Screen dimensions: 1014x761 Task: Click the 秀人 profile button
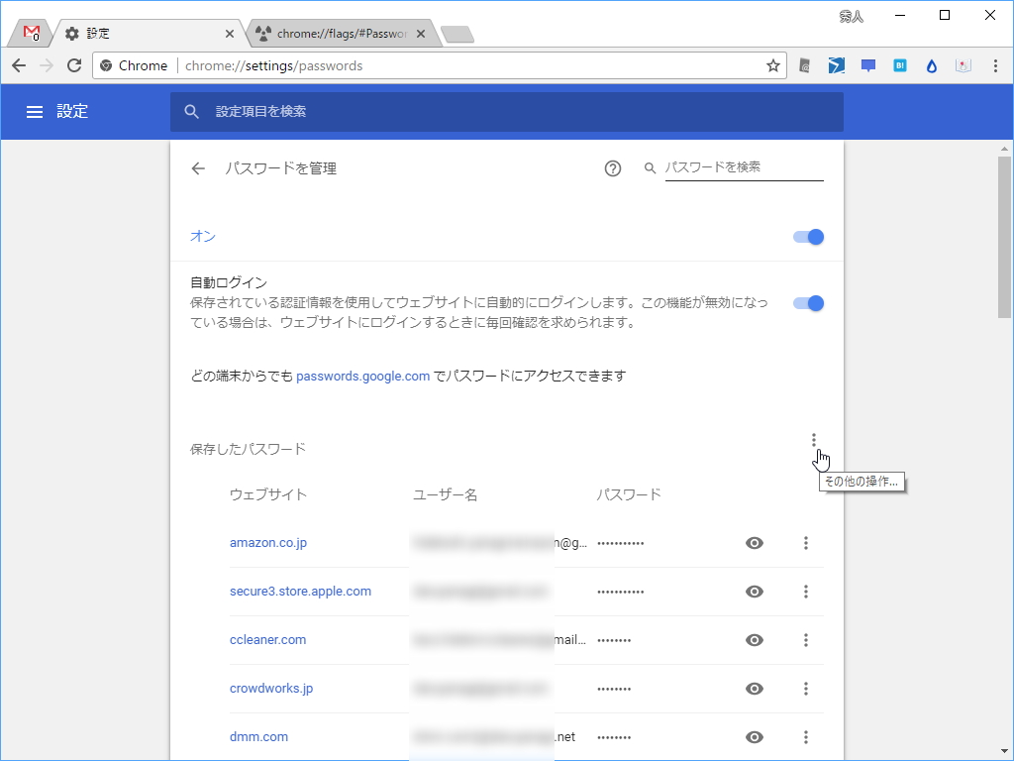tap(851, 17)
